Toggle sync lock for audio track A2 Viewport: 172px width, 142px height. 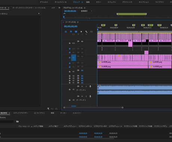tap(78, 96)
